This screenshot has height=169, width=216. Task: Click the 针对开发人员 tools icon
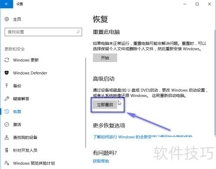[x=6, y=150]
